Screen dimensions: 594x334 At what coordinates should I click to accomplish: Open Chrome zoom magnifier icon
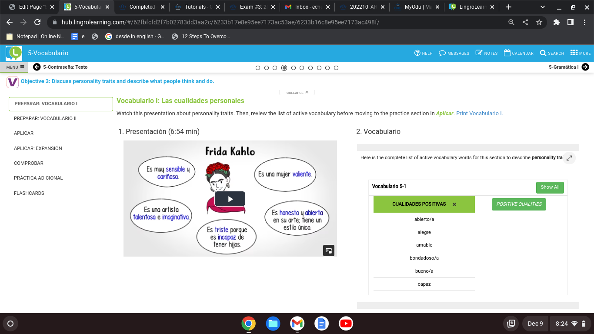pyautogui.click(x=511, y=22)
